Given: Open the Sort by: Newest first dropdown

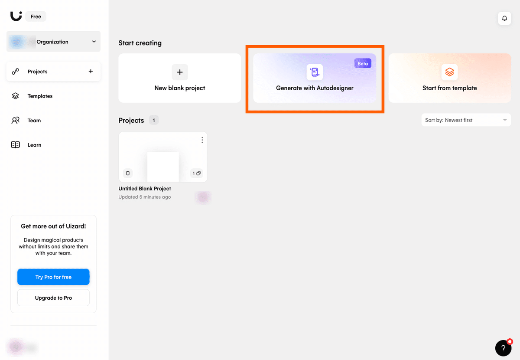Looking at the screenshot, I should click(x=466, y=120).
